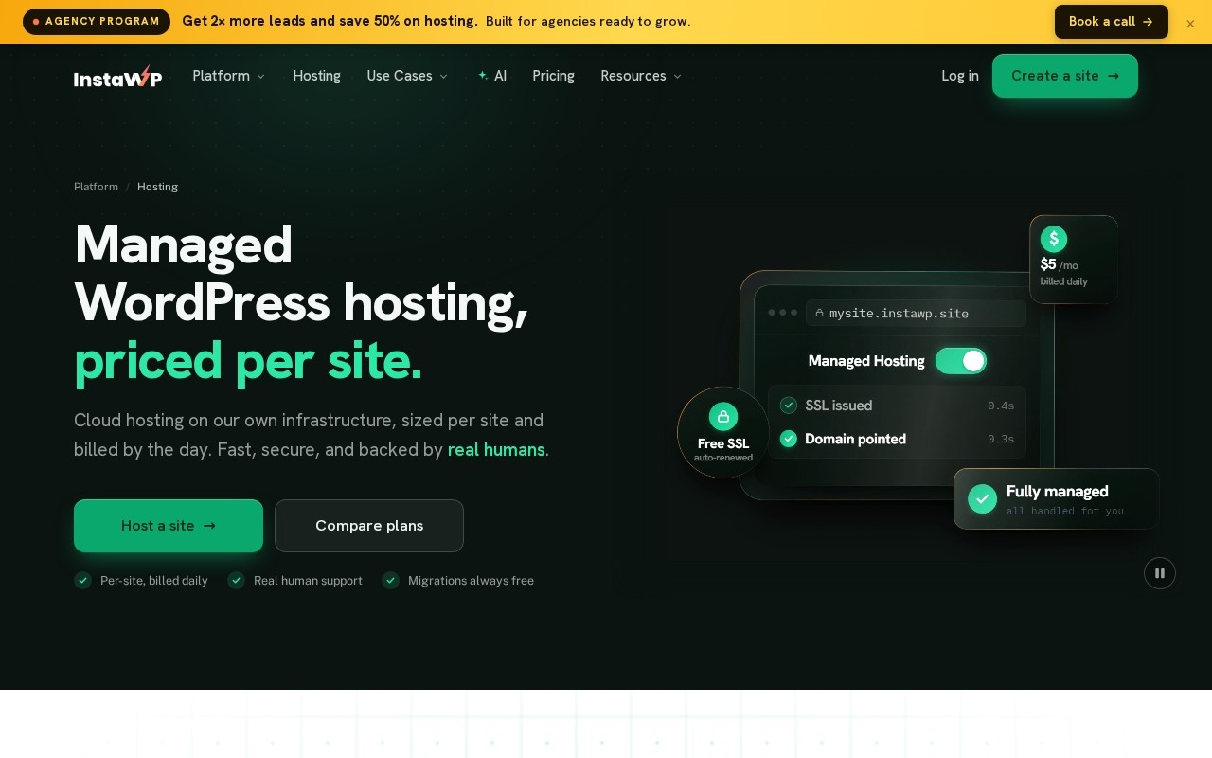The height and width of the screenshot is (758, 1212).
Task: Click the Free SSL lock icon
Action: [723, 416]
